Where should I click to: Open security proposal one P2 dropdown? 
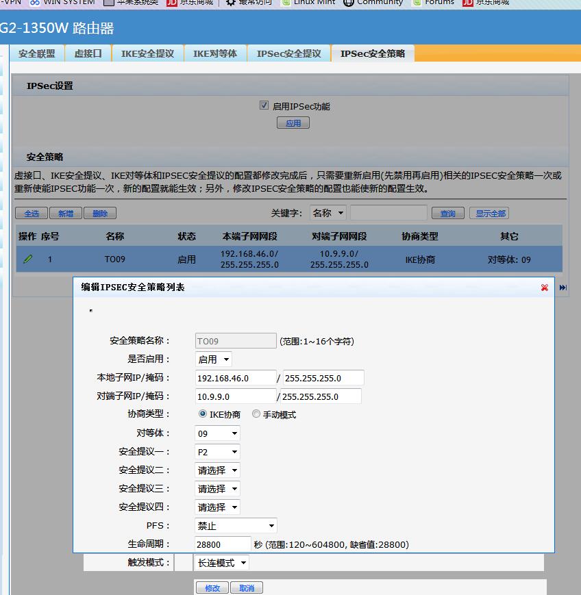tap(217, 452)
